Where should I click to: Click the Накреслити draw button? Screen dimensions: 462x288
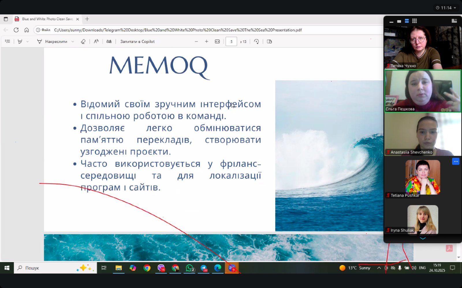[52, 41]
